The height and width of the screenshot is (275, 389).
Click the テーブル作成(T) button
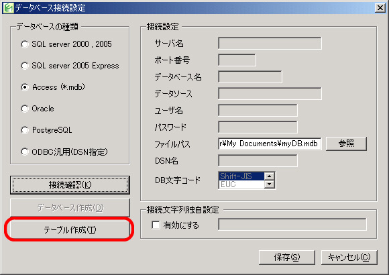click(x=70, y=230)
